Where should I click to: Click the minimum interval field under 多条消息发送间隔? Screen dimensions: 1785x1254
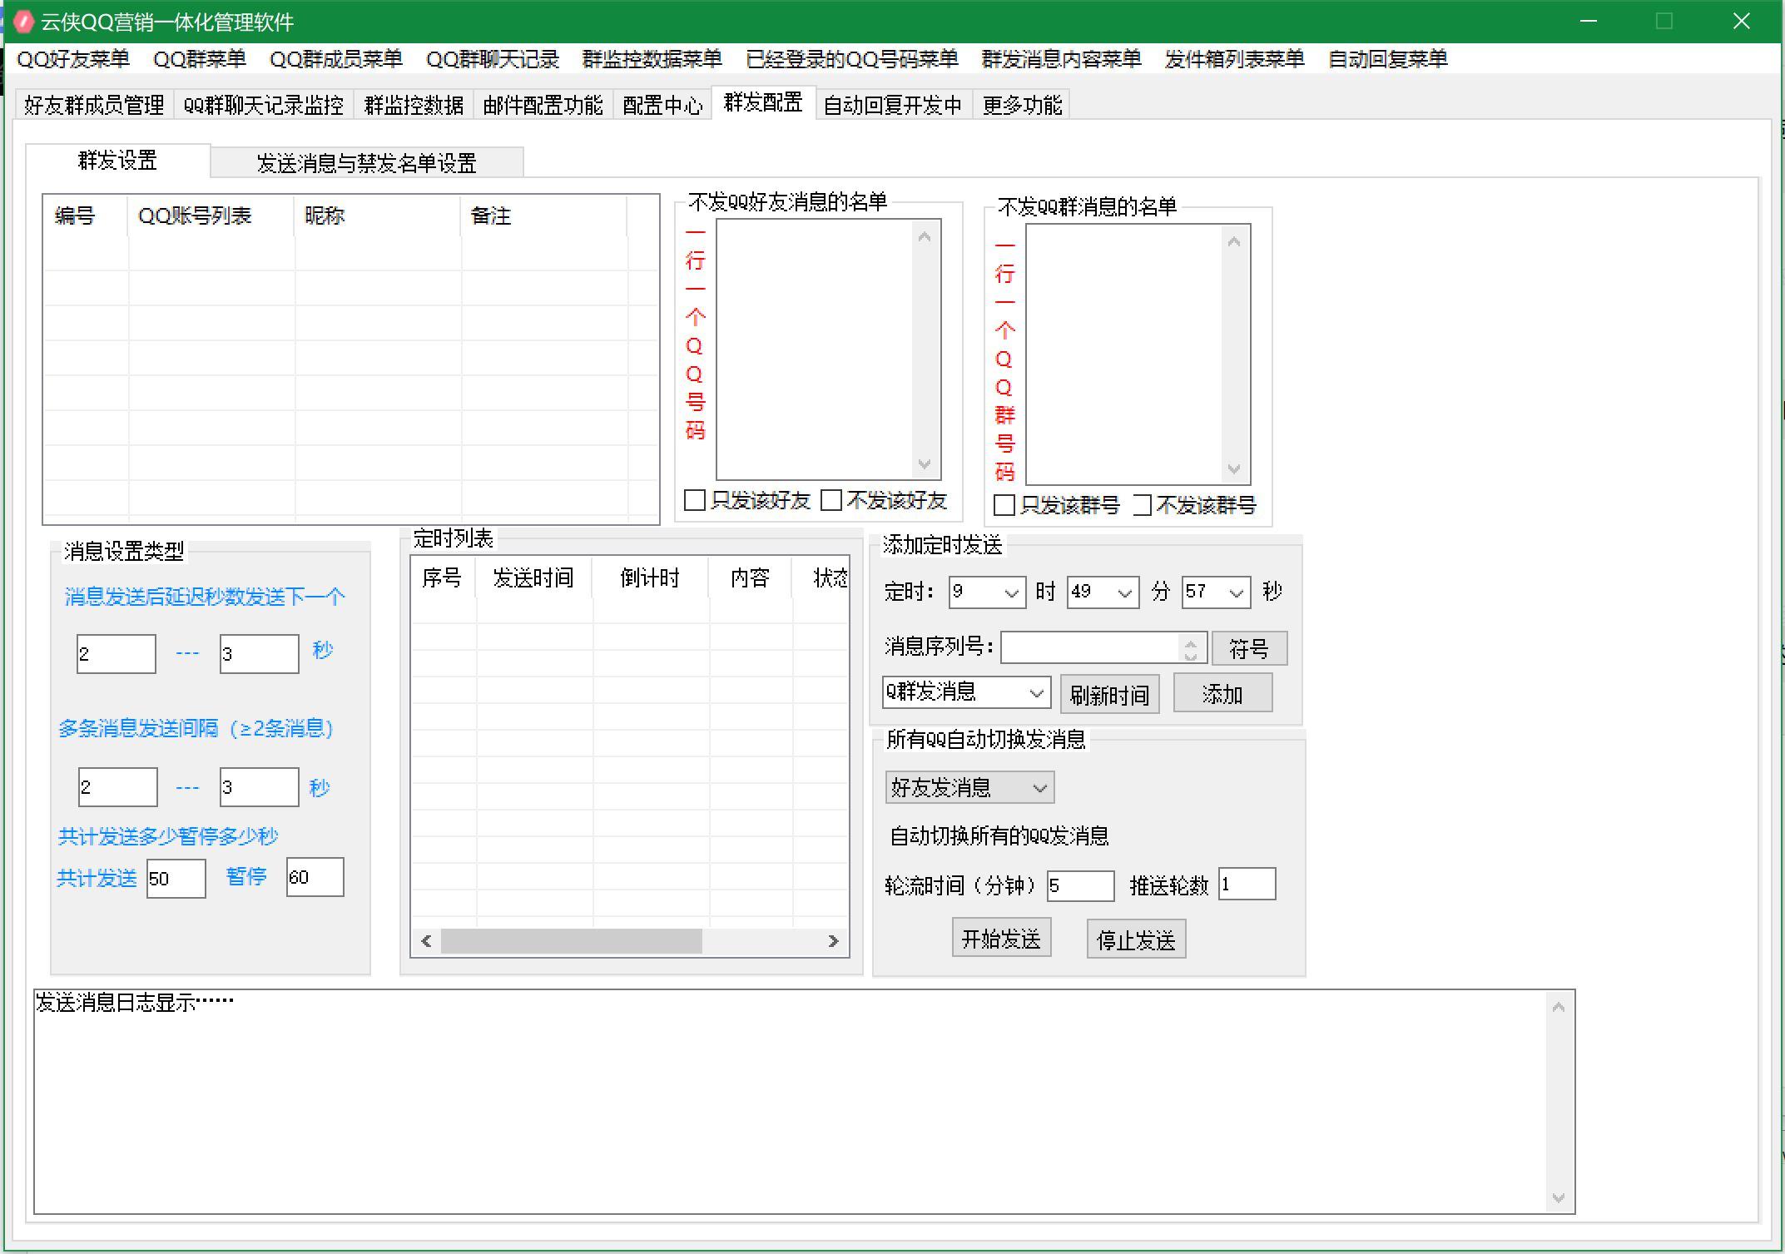117,787
